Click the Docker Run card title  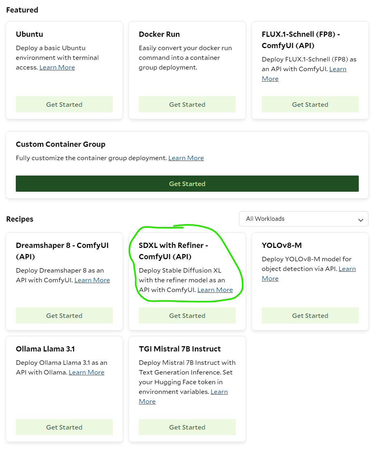point(159,34)
